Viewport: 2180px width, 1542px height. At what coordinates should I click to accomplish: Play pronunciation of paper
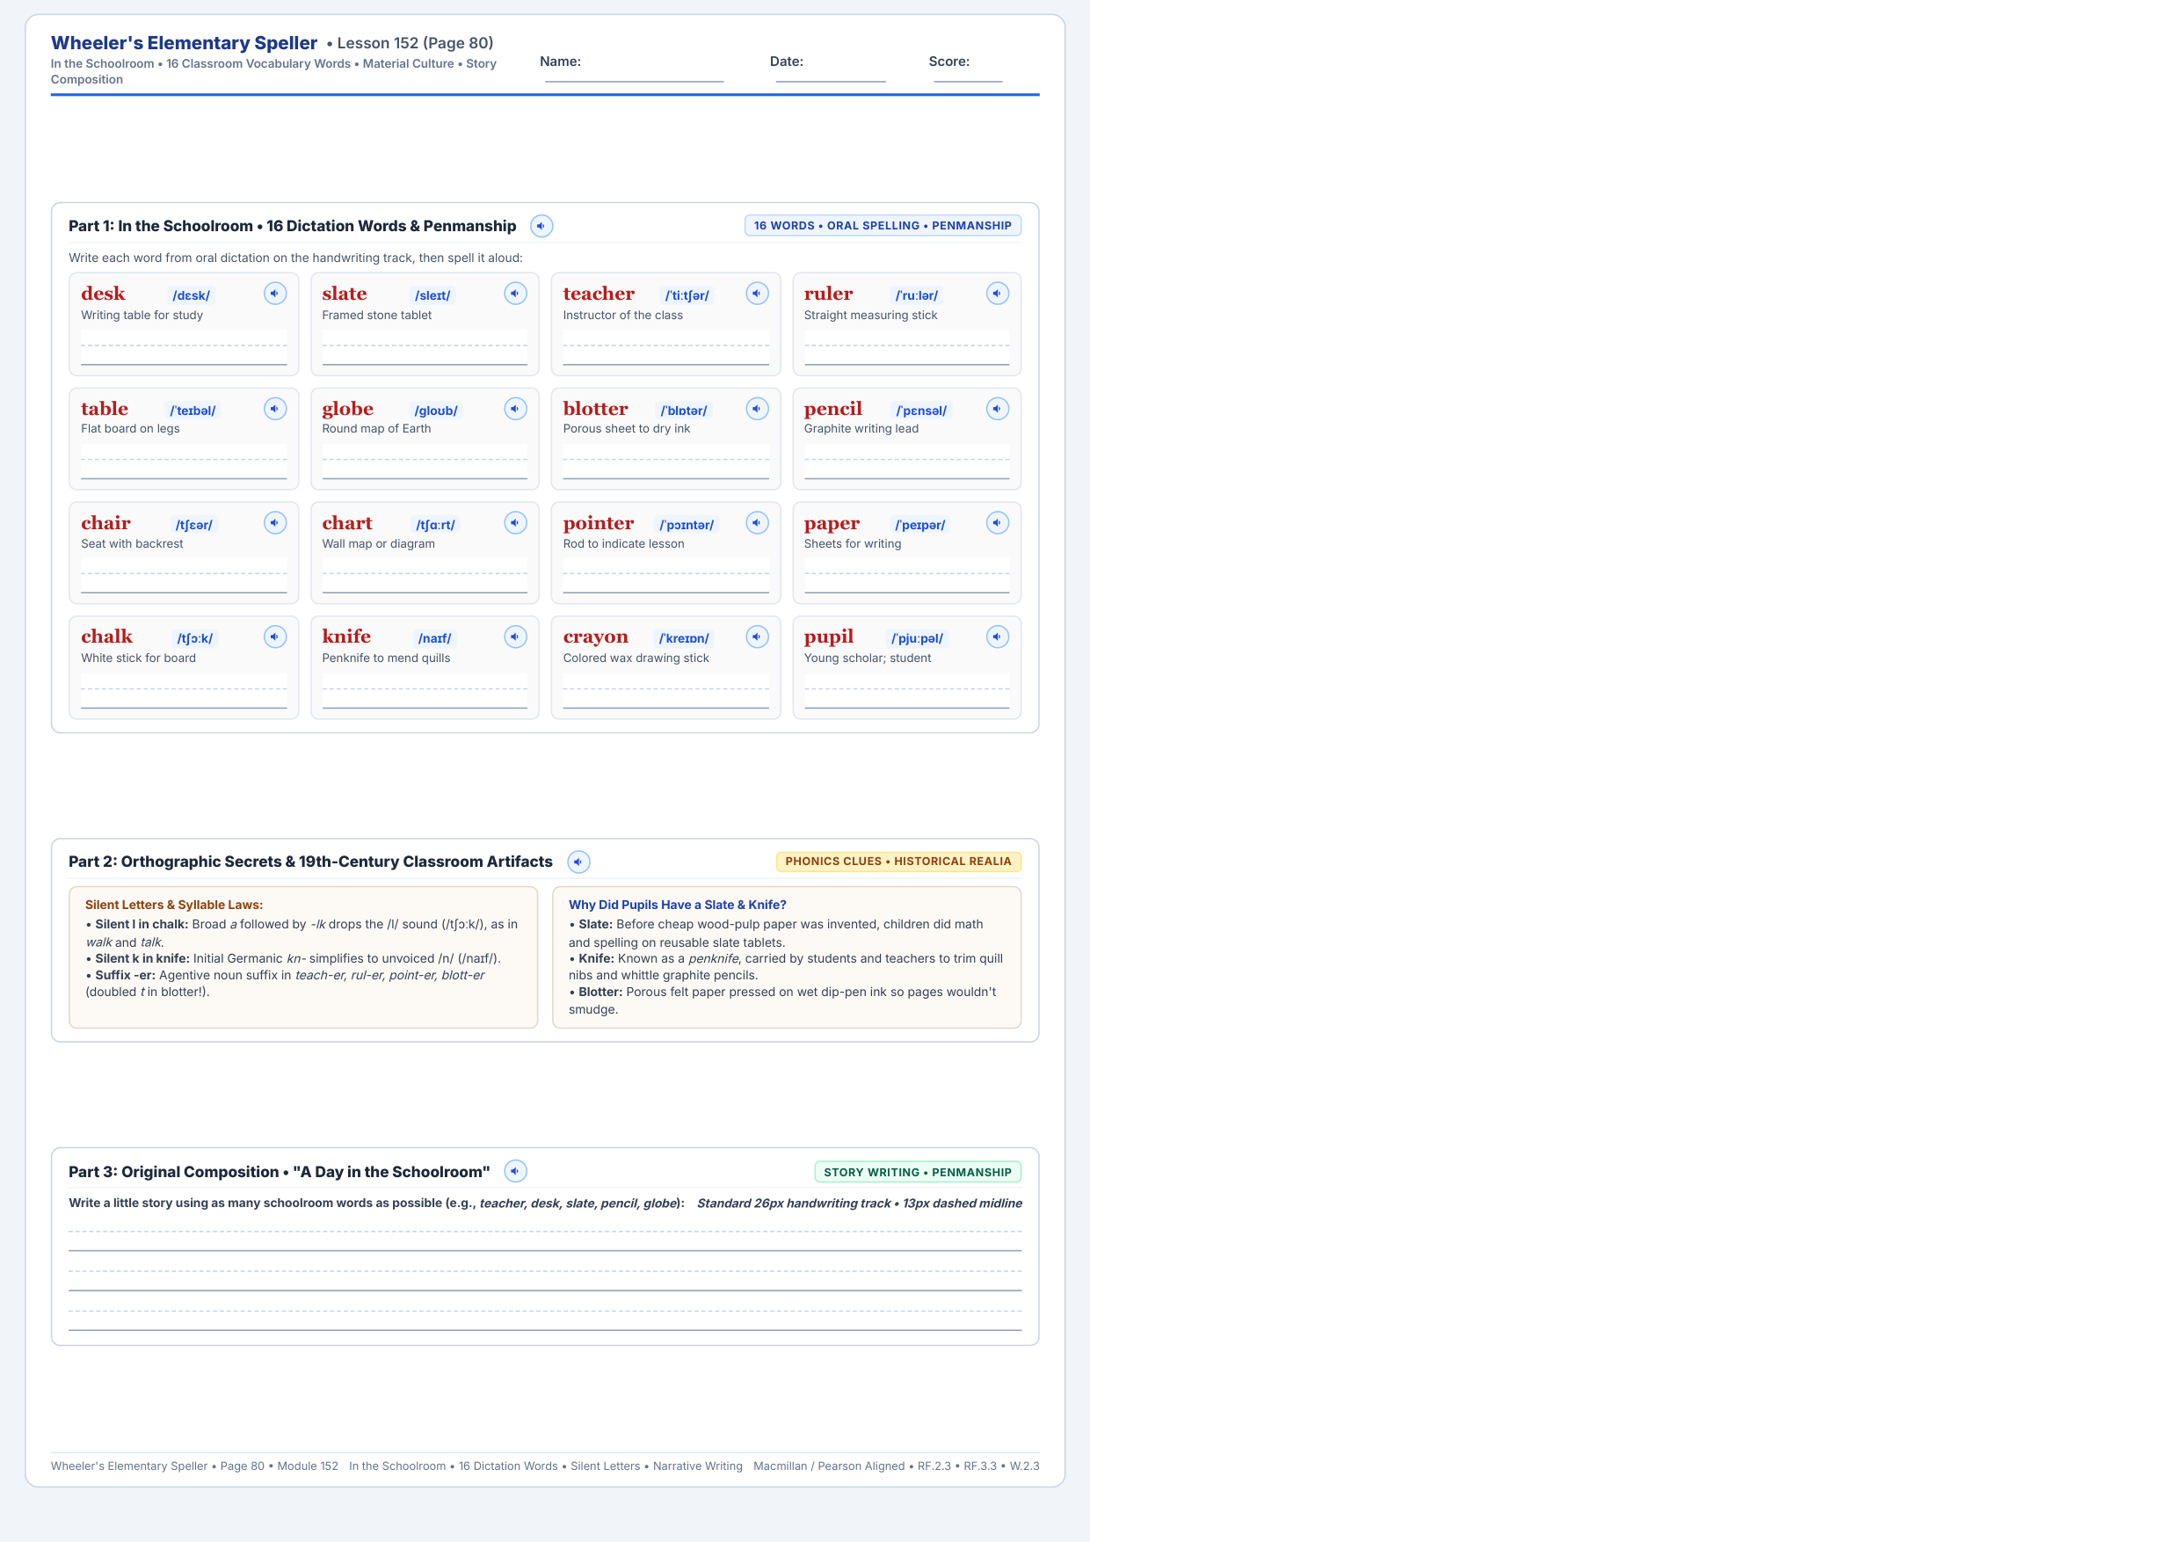(998, 522)
